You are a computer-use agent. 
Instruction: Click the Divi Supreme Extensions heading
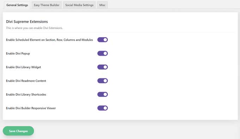(x=27, y=22)
